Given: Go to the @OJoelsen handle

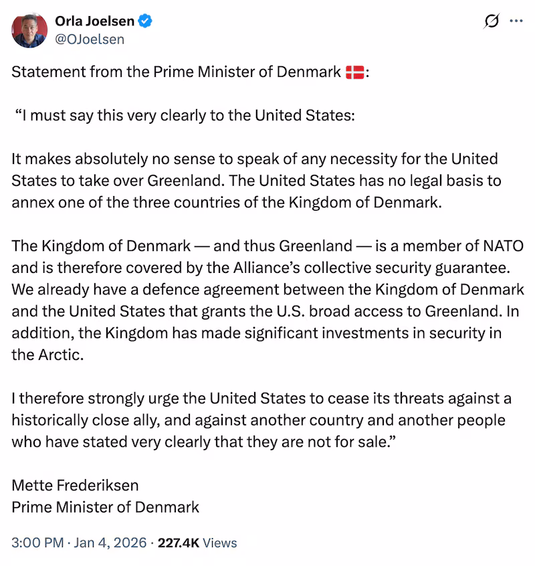Looking at the screenshot, I should [90, 39].
